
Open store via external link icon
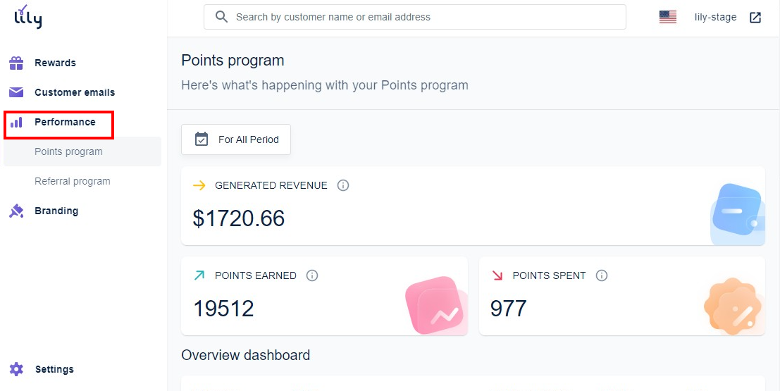755,18
